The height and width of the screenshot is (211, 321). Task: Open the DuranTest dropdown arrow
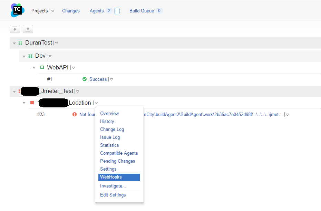57,43
